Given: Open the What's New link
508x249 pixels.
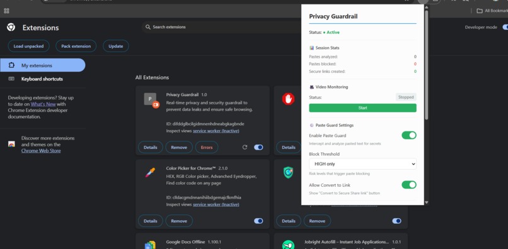Looking at the screenshot, I should [43, 104].
